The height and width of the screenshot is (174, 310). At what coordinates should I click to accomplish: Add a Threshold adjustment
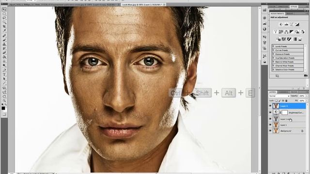[289, 39]
